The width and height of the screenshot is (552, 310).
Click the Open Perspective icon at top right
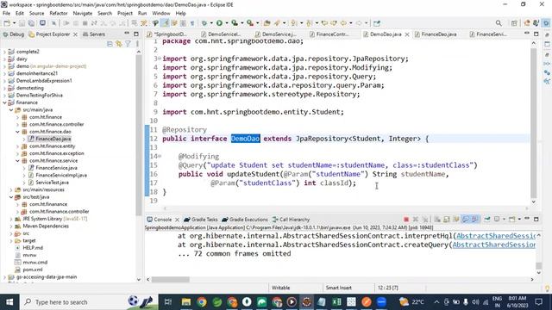pyautogui.click(x=514, y=23)
